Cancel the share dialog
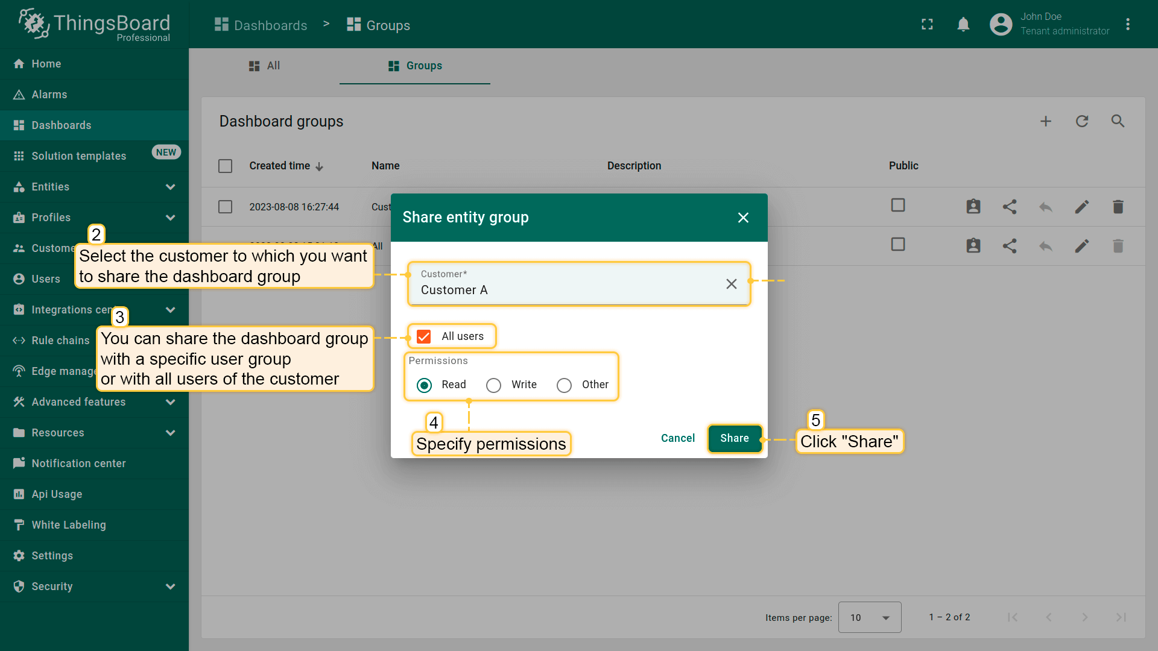The image size is (1158, 651). pos(677,438)
